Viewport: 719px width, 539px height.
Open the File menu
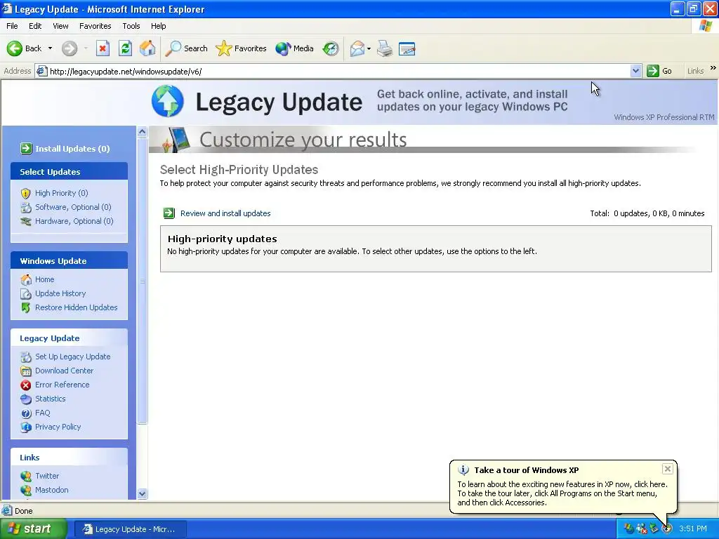pos(12,26)
